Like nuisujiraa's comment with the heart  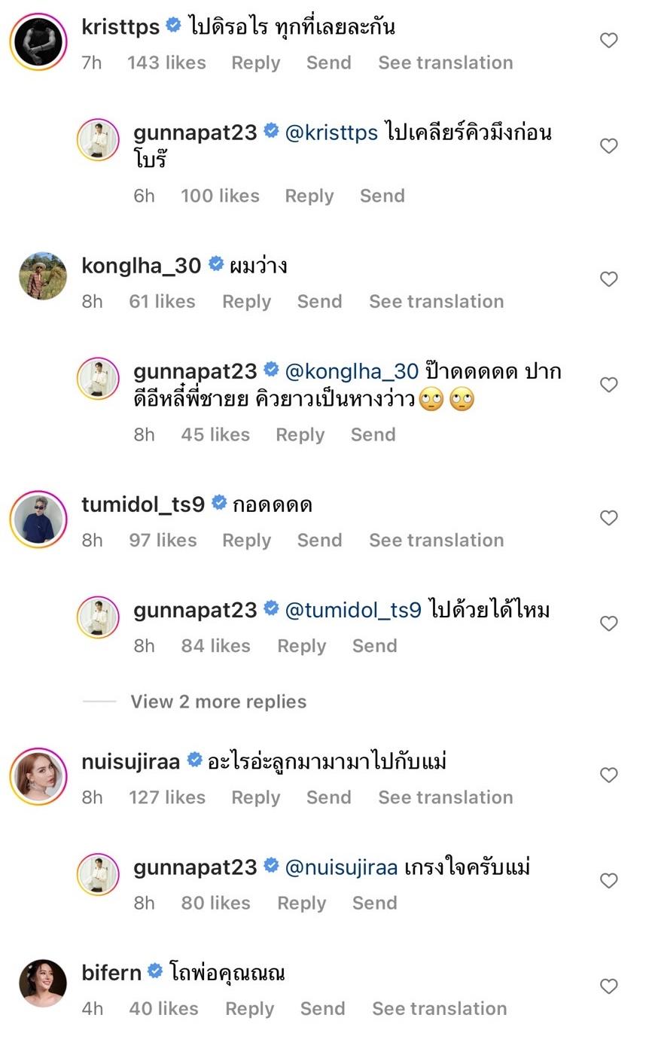(x=608, y=775)
